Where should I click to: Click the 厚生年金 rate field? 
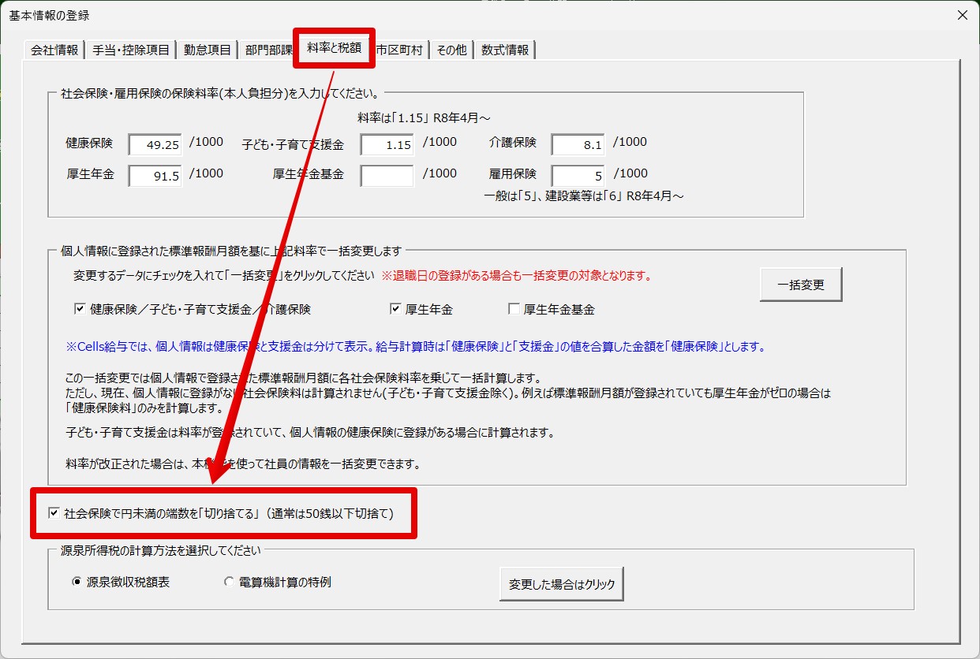coord(155,176)
